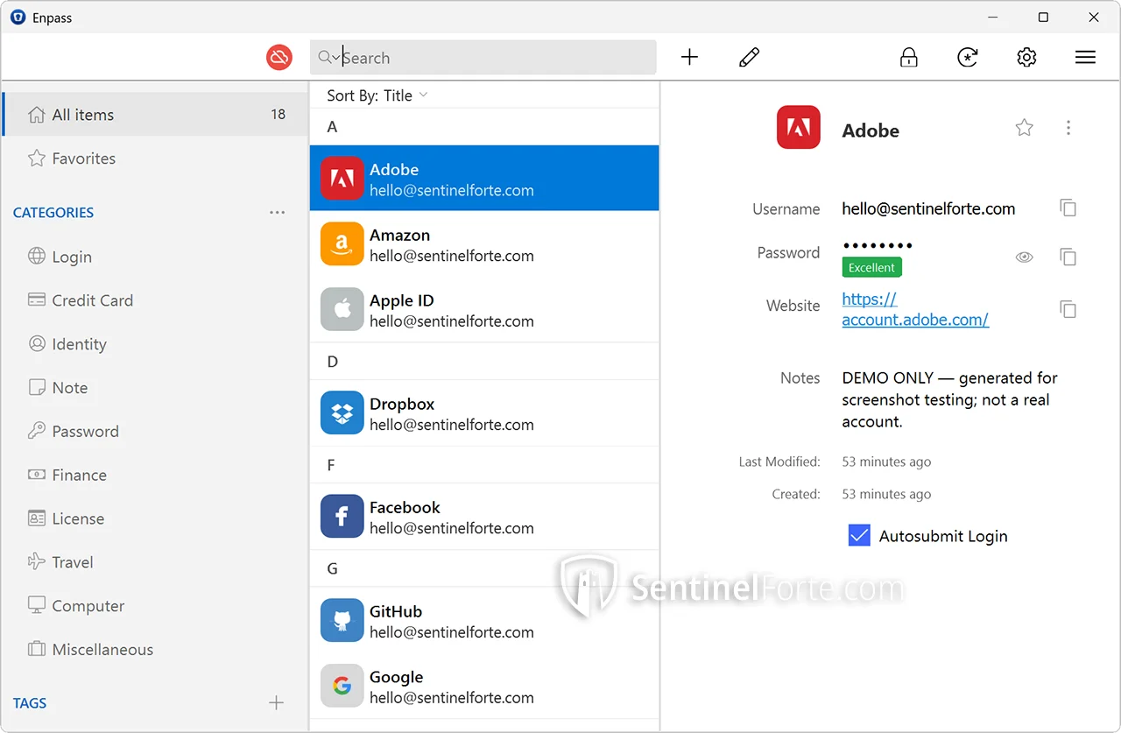Select the Login category
Viewport: 1121px width, 733px height.
coord(155,257)
